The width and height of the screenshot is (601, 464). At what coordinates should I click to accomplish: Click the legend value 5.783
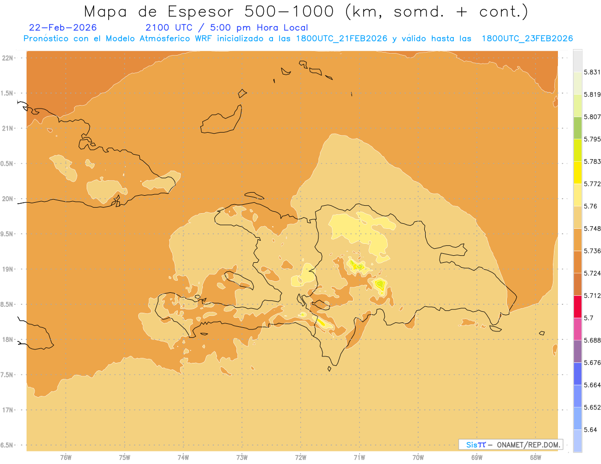coord(592,162)
